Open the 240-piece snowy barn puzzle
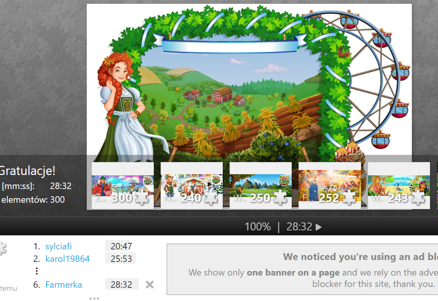The width and height of the screenshot is (438, 301). pyautogui.click(x=192, y=186)
